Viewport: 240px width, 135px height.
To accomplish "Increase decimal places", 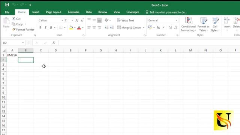I will point(170,27).
